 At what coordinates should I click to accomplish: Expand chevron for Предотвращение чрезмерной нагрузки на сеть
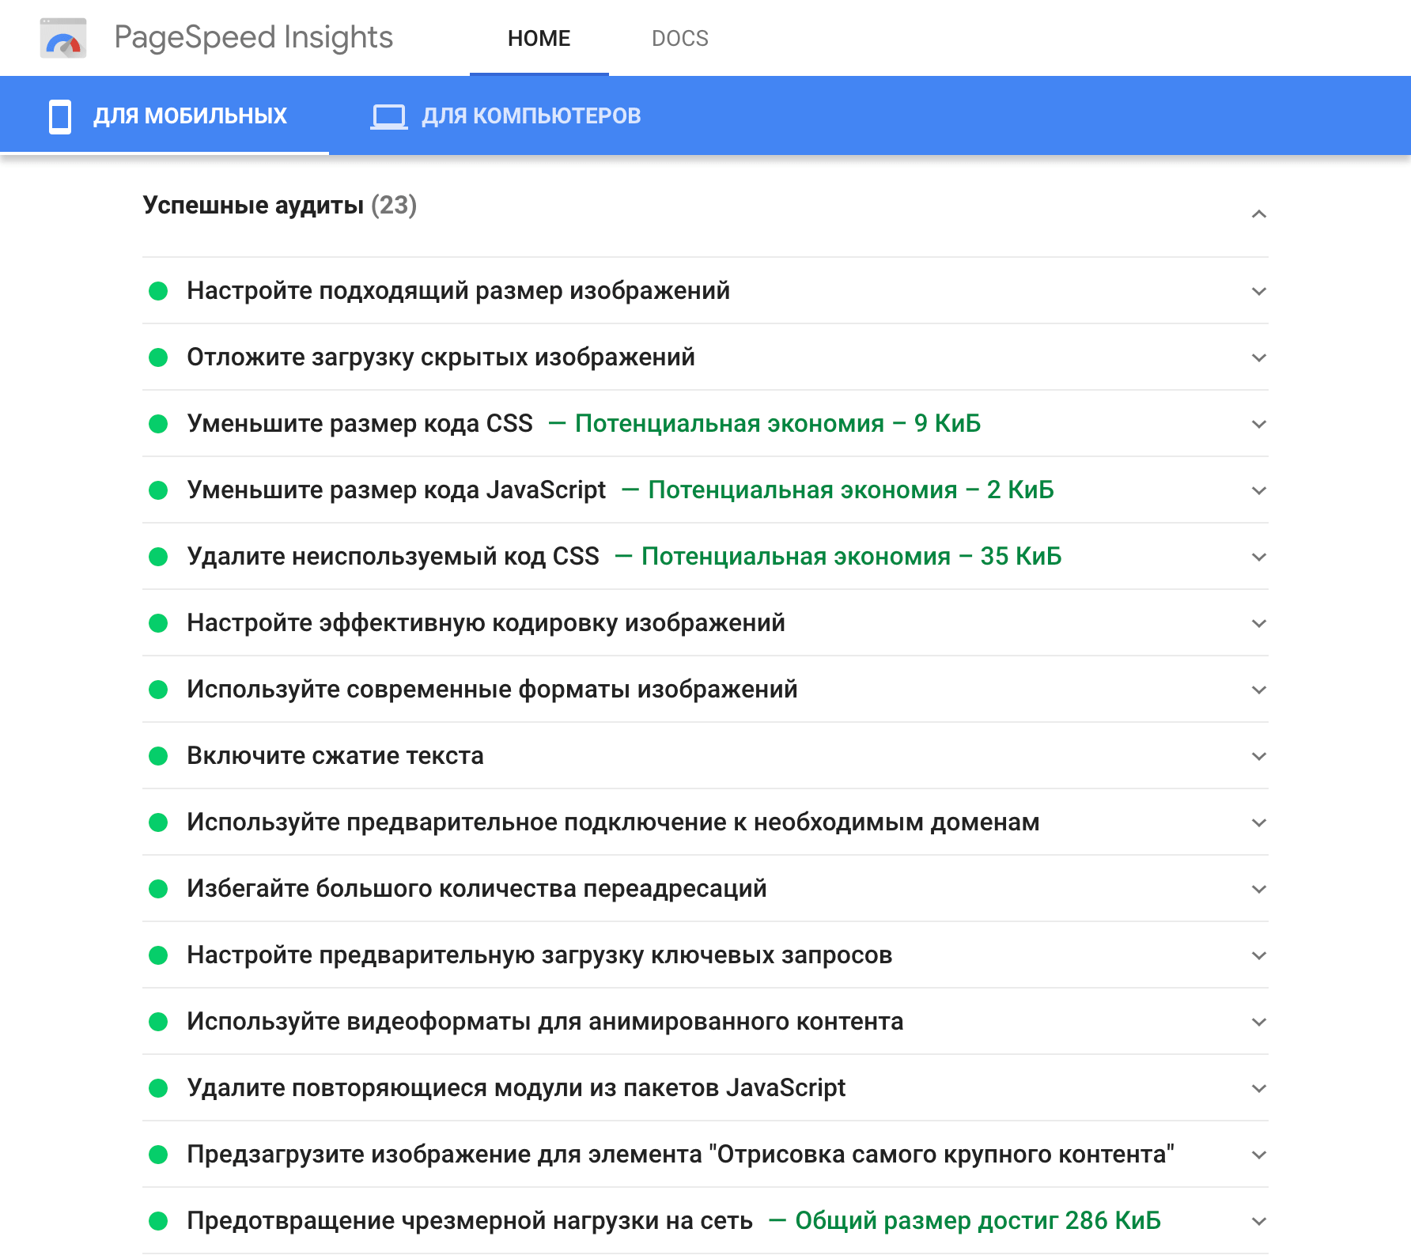tap(1259, 1221)
